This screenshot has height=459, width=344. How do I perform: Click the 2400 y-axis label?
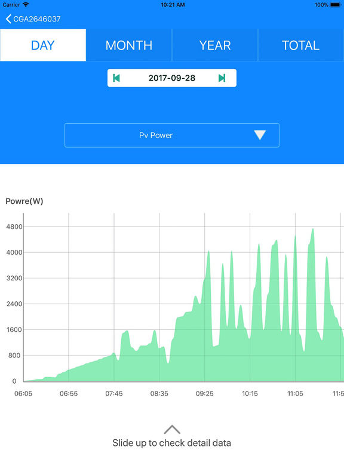tap(14, 304)
